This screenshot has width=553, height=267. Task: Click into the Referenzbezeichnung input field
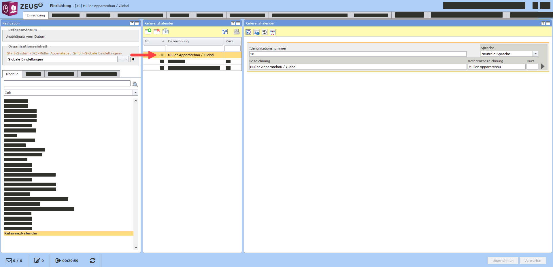coord(496,67)
